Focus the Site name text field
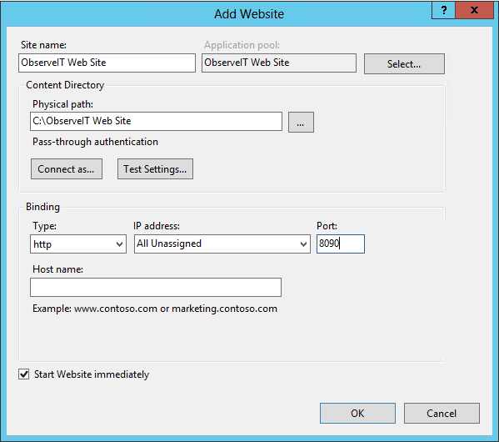 click(107, 63)
